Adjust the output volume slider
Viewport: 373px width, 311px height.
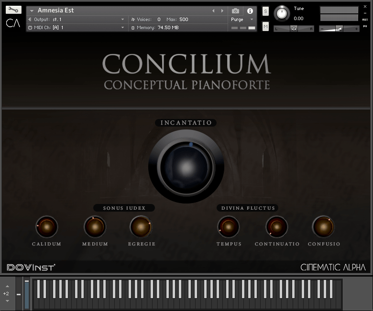tap(339, 29)
